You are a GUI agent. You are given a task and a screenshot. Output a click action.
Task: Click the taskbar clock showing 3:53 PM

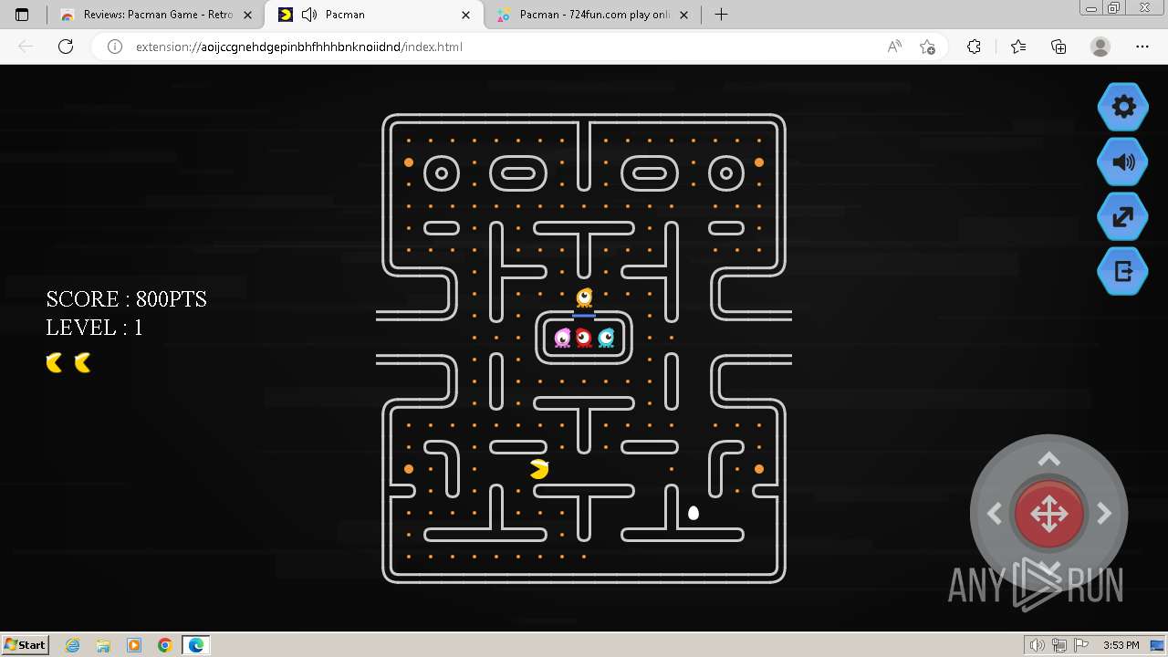click(1121, 645)
